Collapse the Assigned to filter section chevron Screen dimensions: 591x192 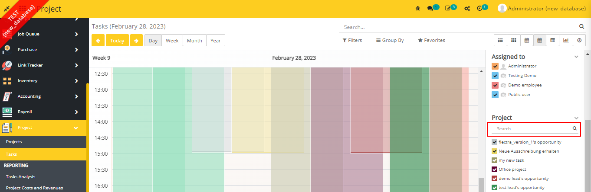[576, 57]
